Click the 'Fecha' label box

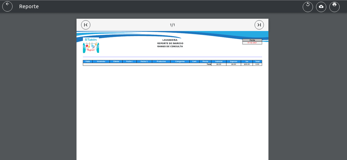click(x=252, y=40)
